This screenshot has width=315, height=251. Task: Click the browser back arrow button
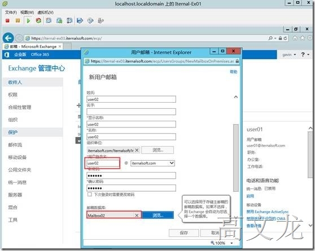pyautogui.click(x=8, y=38)
